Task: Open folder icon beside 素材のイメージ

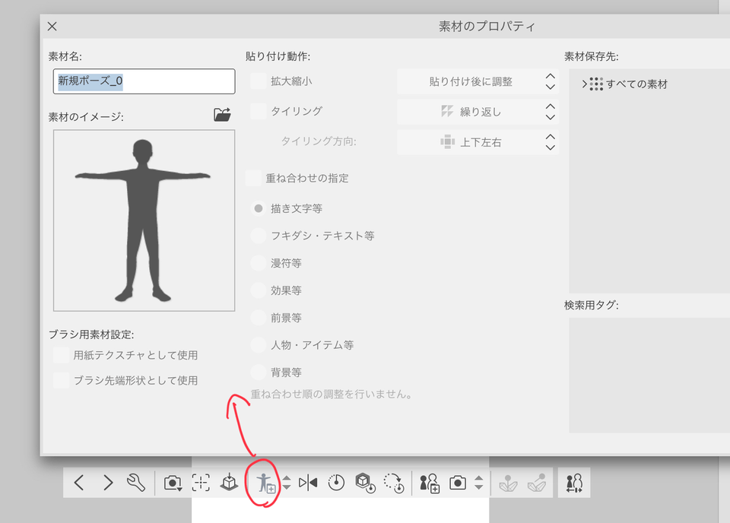Action: click(222, 115)
